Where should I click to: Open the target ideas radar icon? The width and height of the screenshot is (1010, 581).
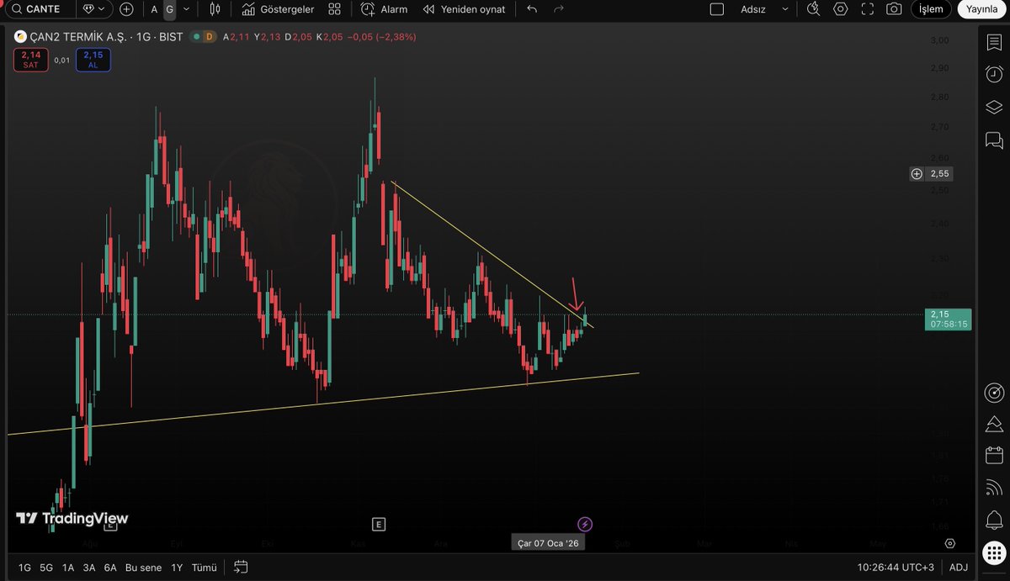(x=994, y=393)
